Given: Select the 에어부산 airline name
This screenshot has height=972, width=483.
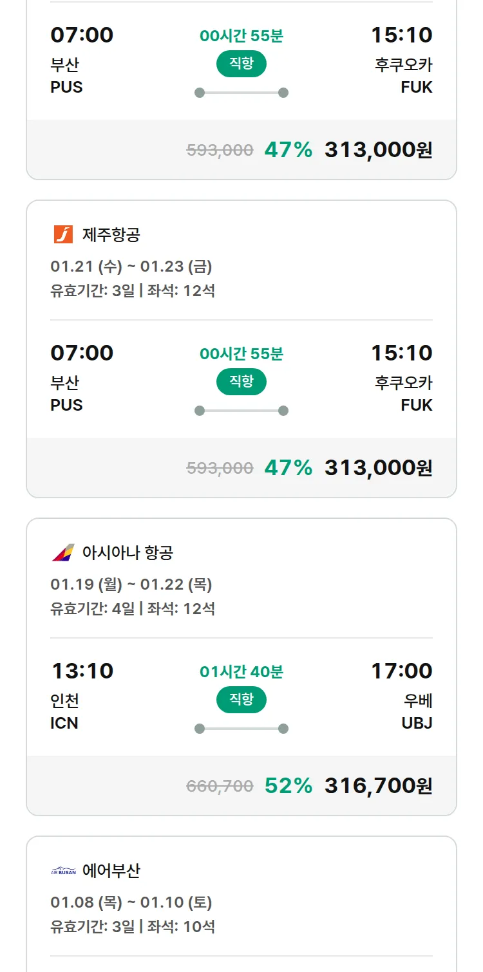Looking at the screenshot, I should (111, 871).
